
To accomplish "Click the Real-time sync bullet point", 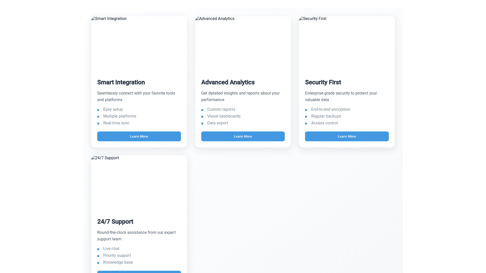I will pos(98,123).
